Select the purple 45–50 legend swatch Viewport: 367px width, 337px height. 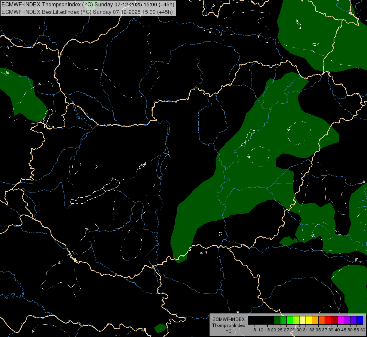click(x=347, y=320)
